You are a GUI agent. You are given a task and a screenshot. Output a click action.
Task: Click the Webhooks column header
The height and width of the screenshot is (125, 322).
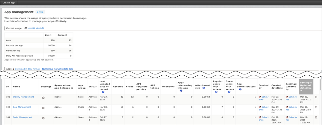pos(168,87)
